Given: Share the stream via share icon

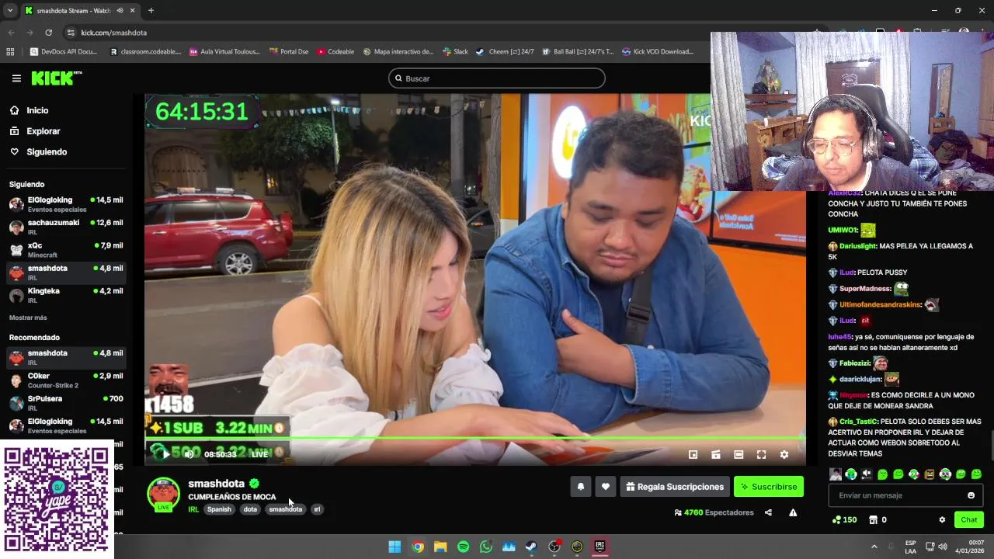Looking at the screenshot, I should pos(768,512).
